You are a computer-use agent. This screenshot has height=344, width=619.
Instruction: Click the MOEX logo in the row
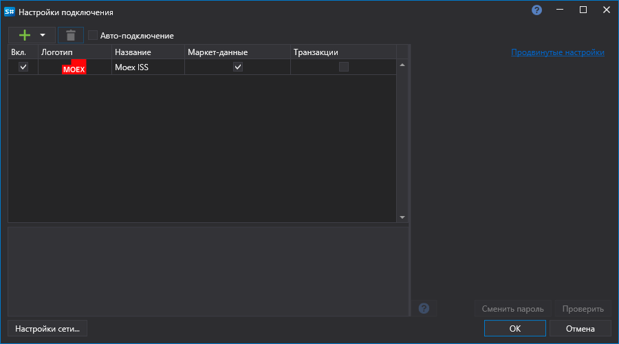[74, 67]
